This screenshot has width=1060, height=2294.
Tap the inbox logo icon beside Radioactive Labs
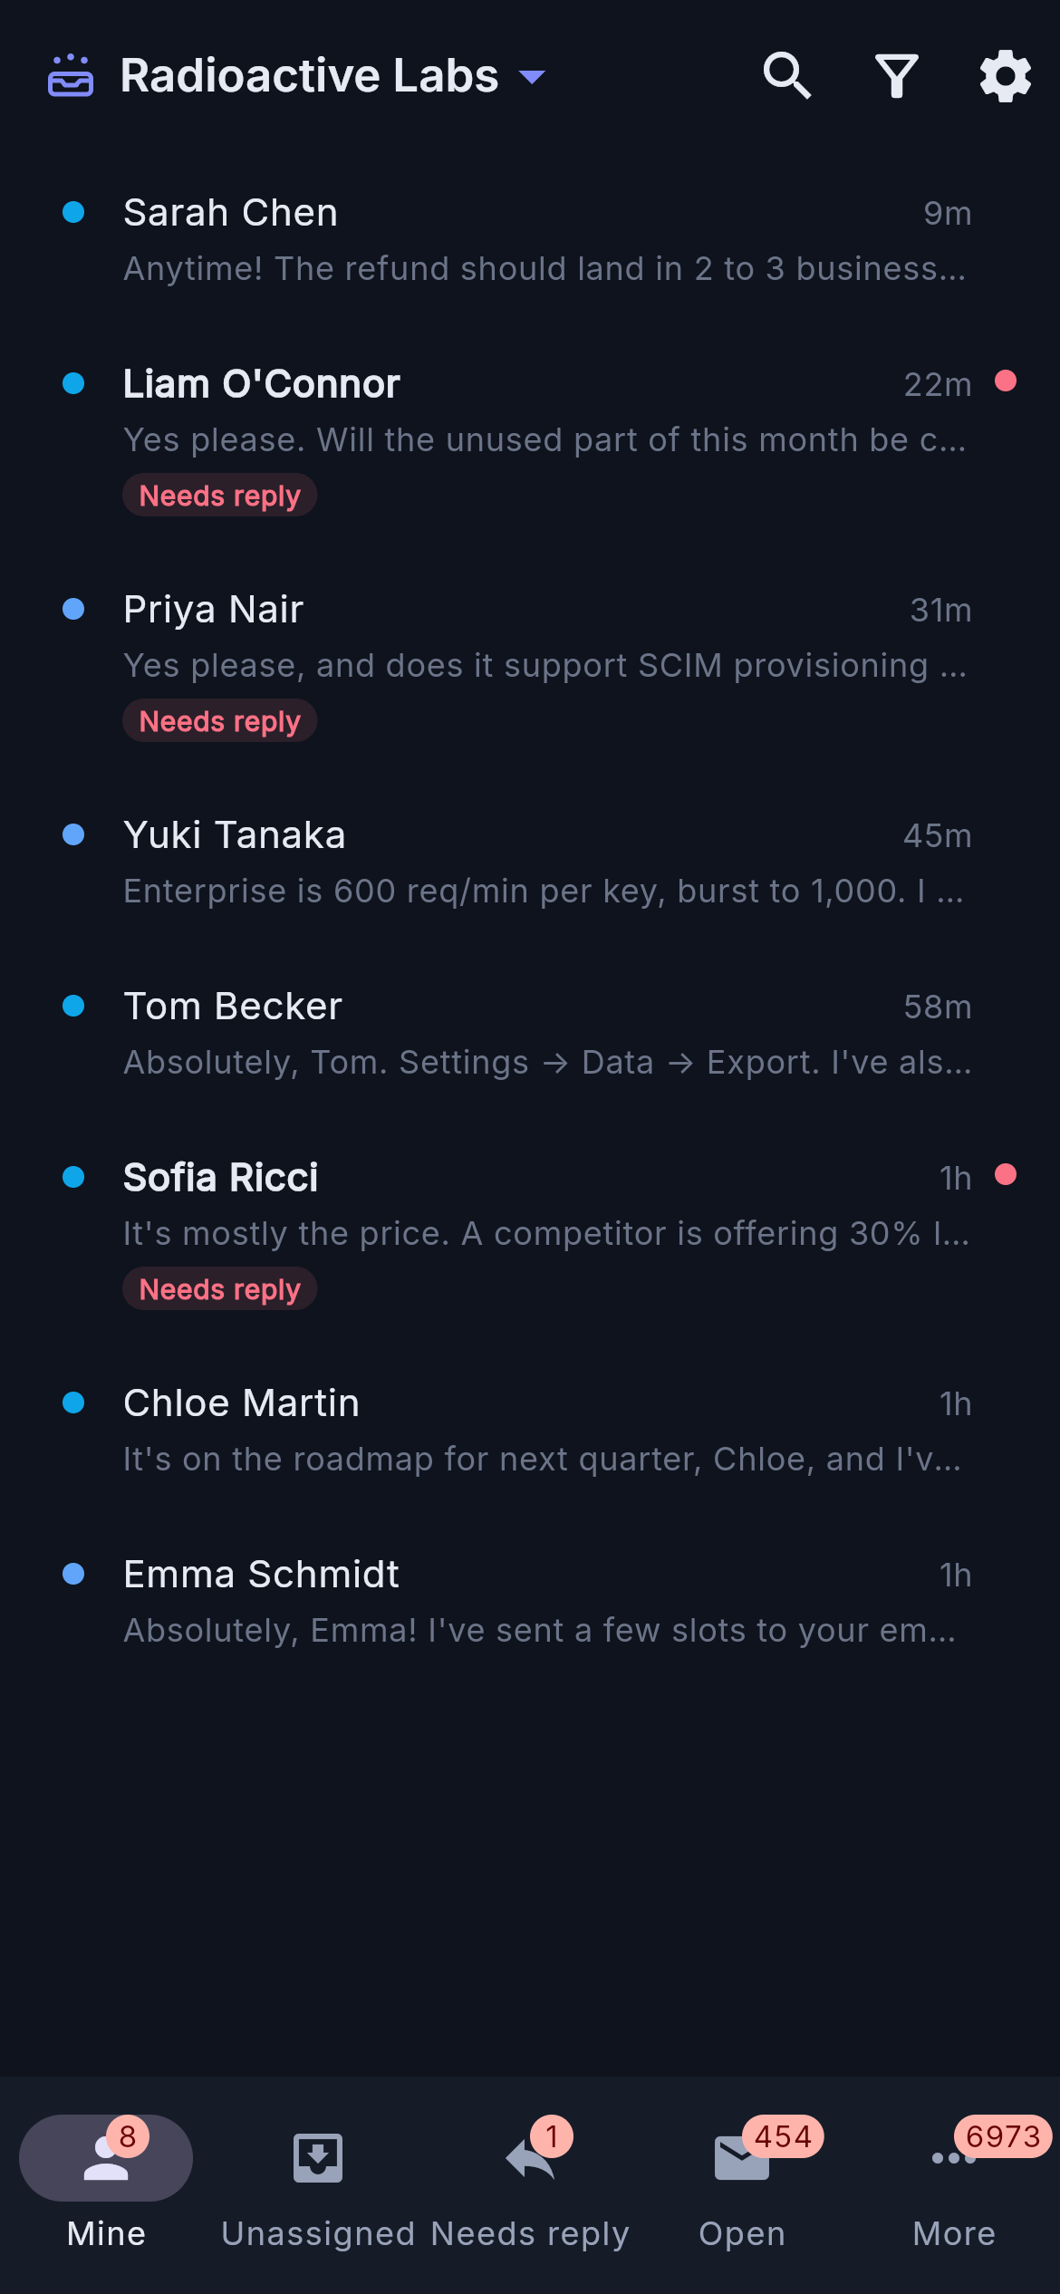click(71, 75)
